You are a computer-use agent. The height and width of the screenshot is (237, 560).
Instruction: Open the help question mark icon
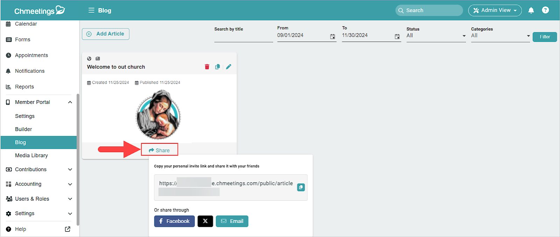(x=545, y=10)
